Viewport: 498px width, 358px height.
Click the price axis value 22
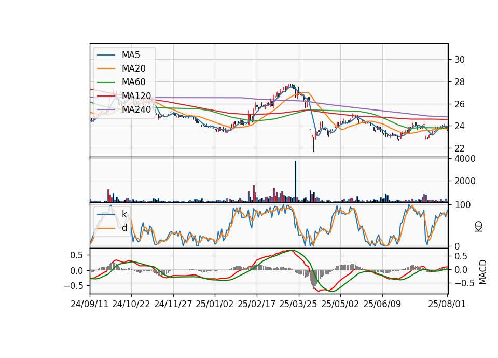pyautogui.click(x=459, y=148)
